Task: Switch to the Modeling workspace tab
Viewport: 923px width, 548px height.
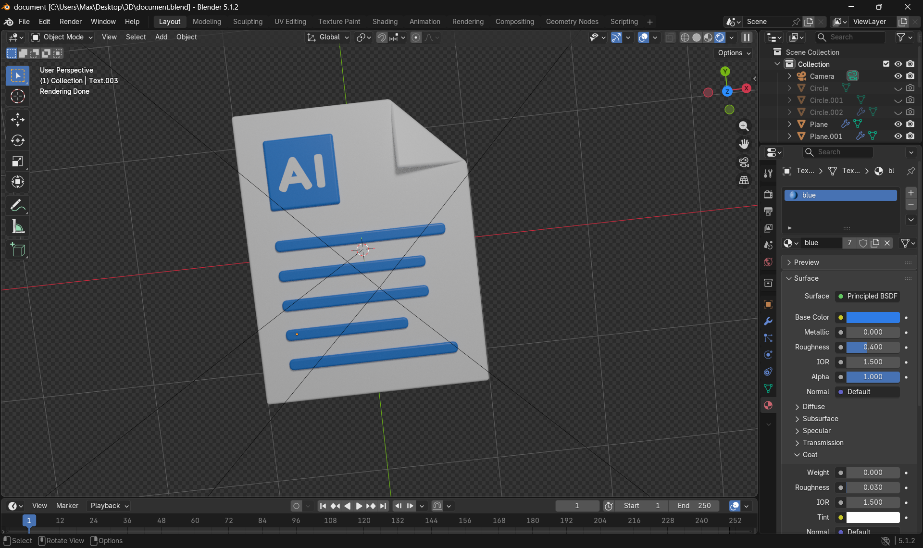Action: point(207,22)
